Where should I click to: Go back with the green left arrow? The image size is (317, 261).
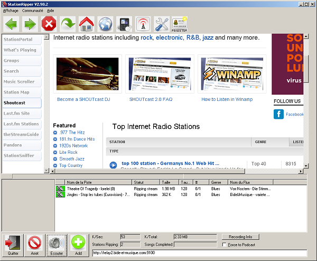[11, 24]
